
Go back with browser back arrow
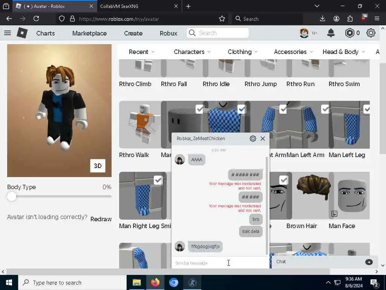pyautogui.click(x=9, y=19)
